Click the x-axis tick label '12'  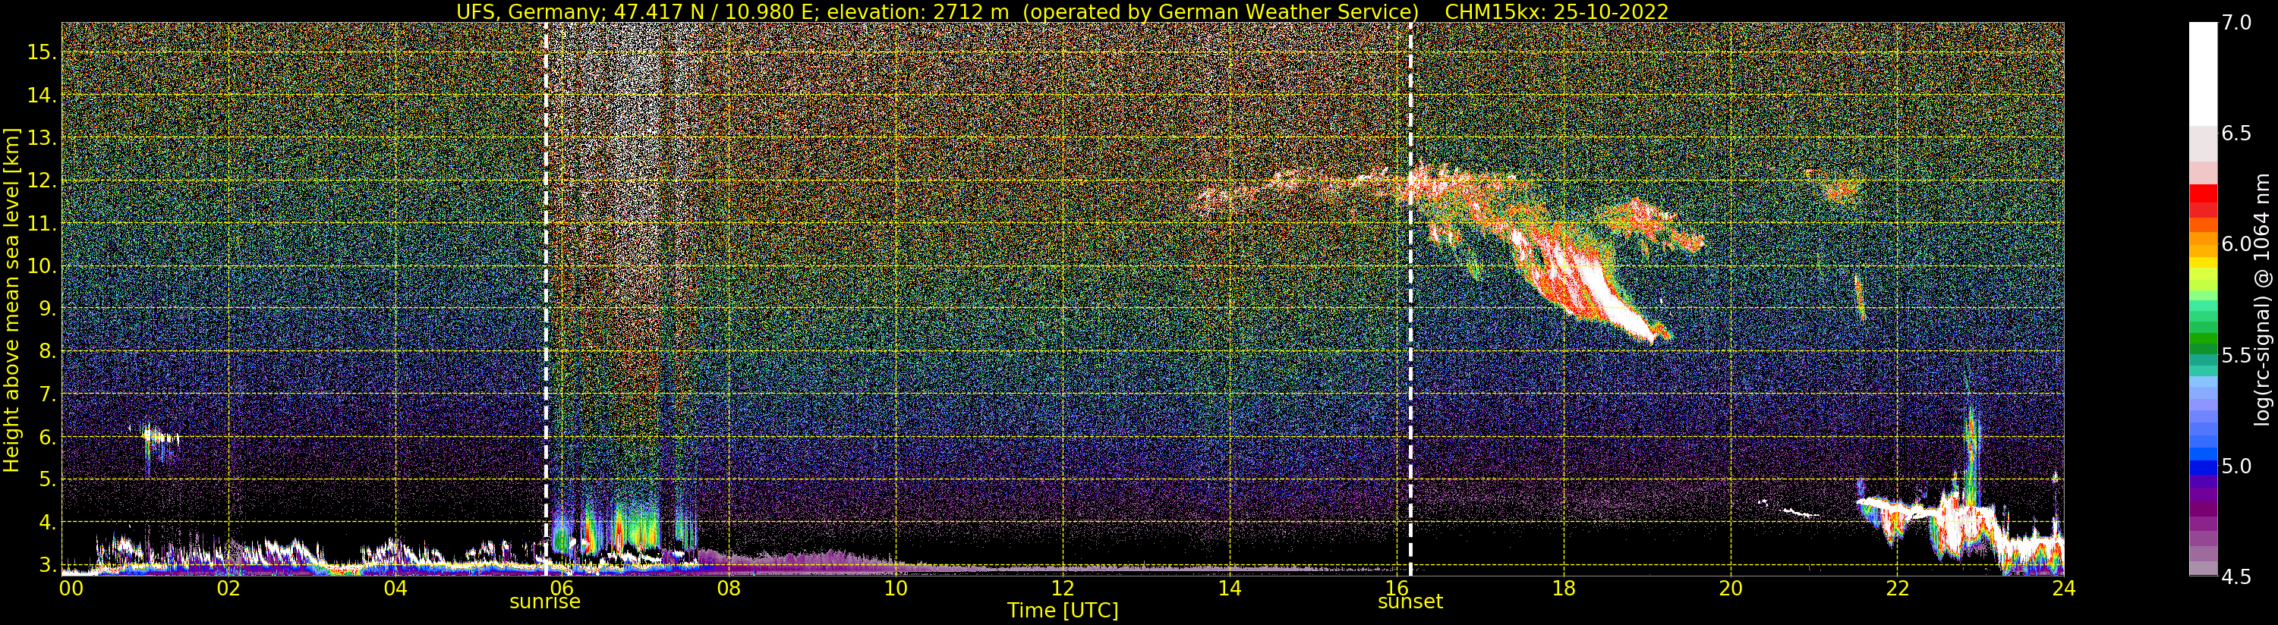tap(1063, 588)
